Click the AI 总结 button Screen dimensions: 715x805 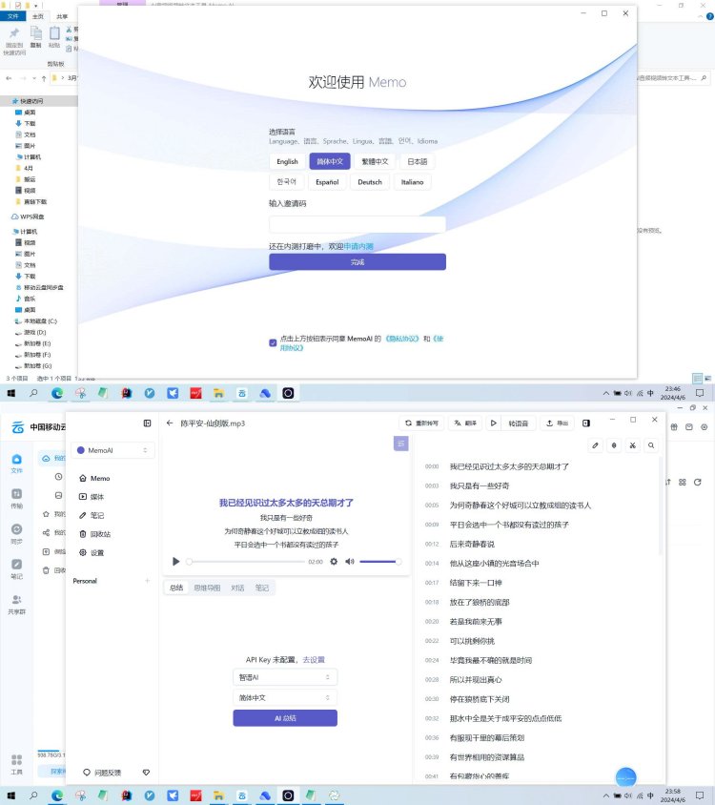(285, 718)
